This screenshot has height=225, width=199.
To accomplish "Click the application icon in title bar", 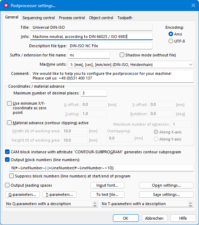I will (6, 6).
